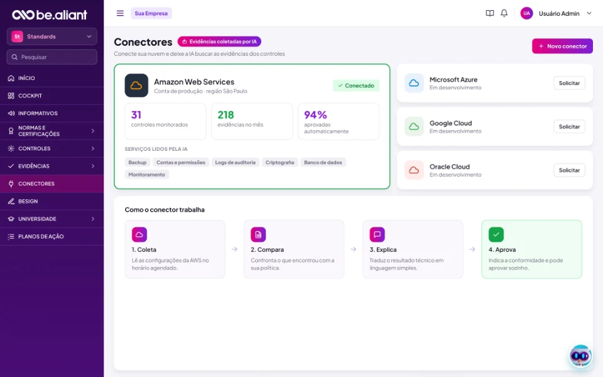Select Conectores in the sidebar
Image resolution: width=603 pixels, height=377 pixels.
tap(52, 184)
